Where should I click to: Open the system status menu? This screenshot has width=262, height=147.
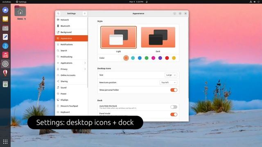(x=255, y=2)
